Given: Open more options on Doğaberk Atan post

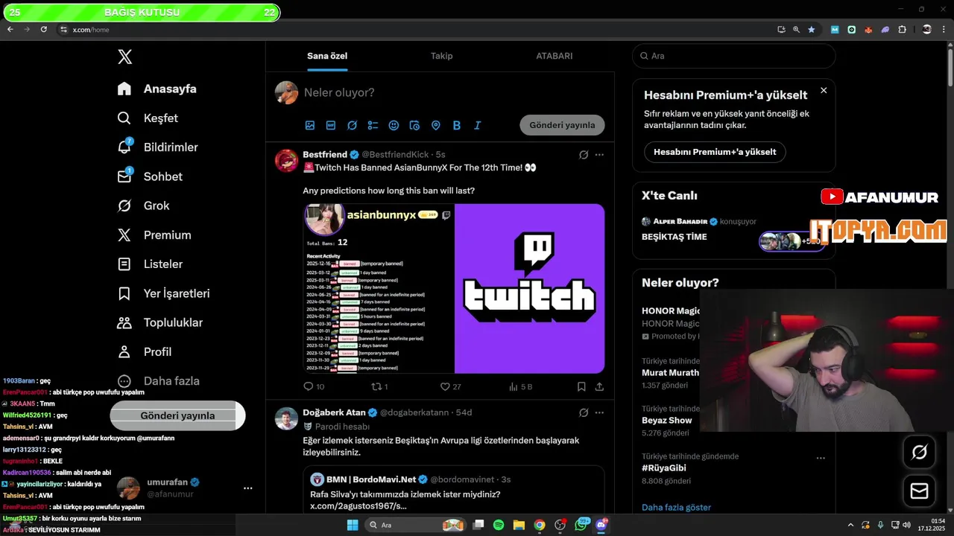Looking at the screenshot, I should (x=599, y=412).
